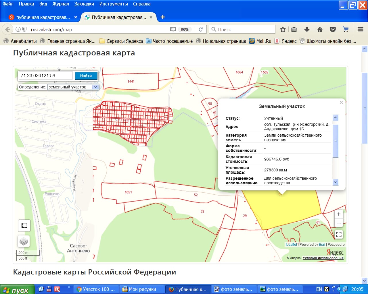
Task: Toggle reader view icon in address bar
Action: coord(173,30)
